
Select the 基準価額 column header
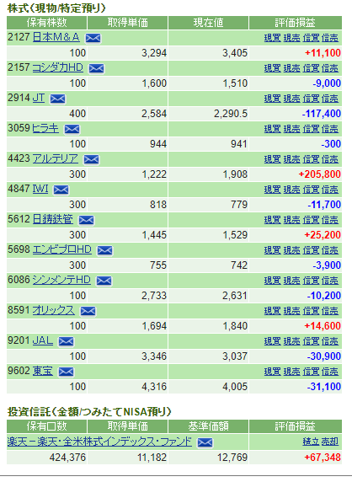click(208, 426)
